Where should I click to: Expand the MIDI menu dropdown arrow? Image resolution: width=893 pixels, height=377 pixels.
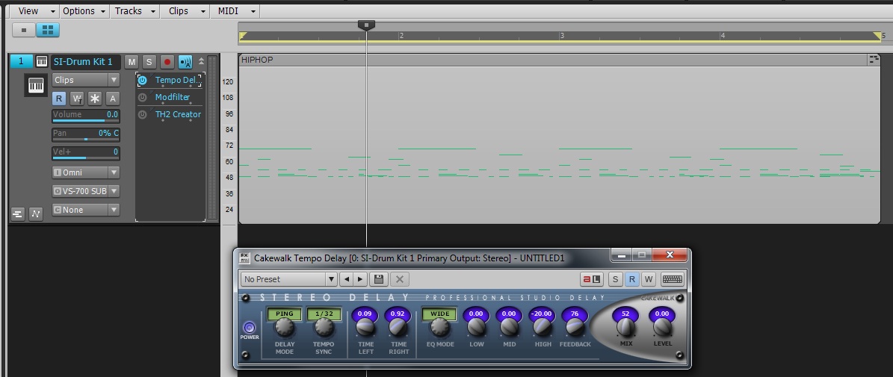click(253, 11)
